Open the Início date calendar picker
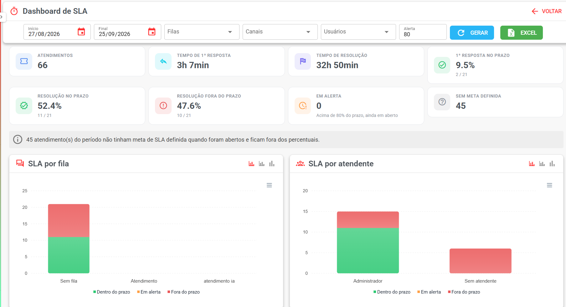Image resolution: width=566 pixels, height=307 pixels. (x=81, y=32)
